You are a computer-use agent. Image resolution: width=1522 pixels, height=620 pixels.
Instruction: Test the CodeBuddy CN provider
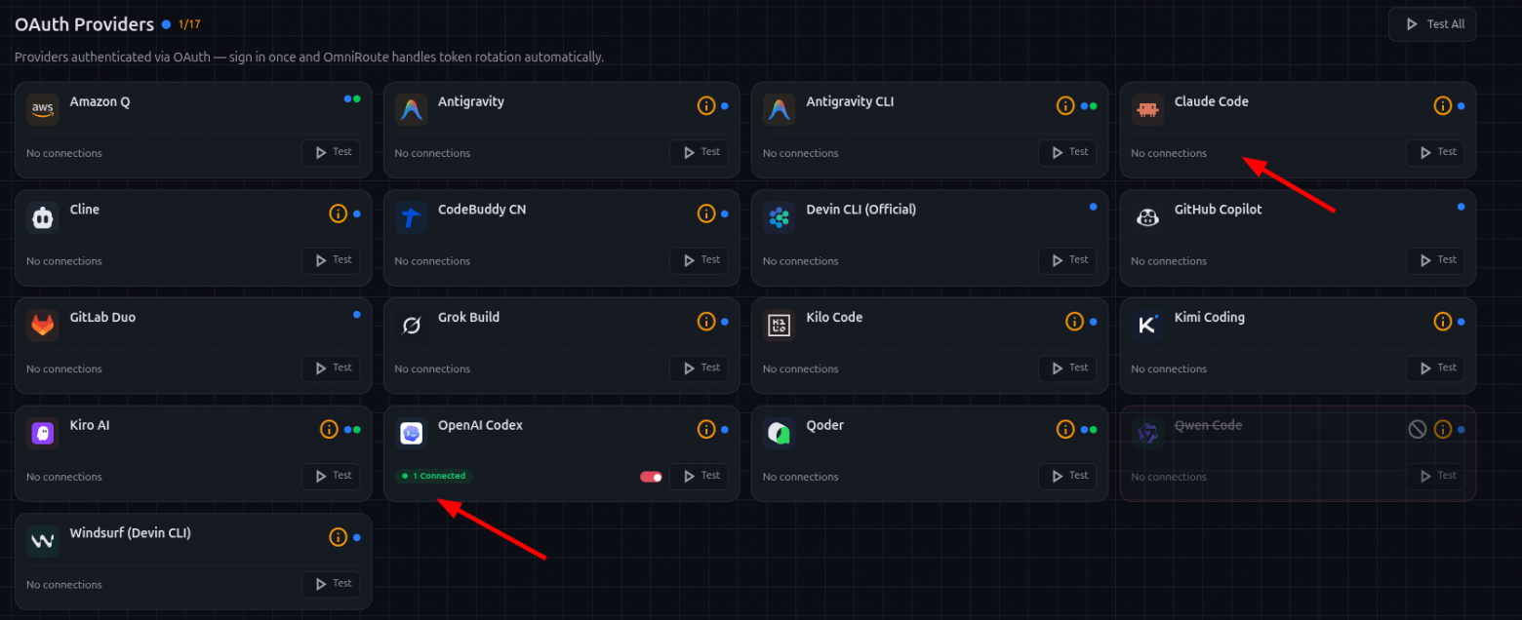tap(699, 260)
